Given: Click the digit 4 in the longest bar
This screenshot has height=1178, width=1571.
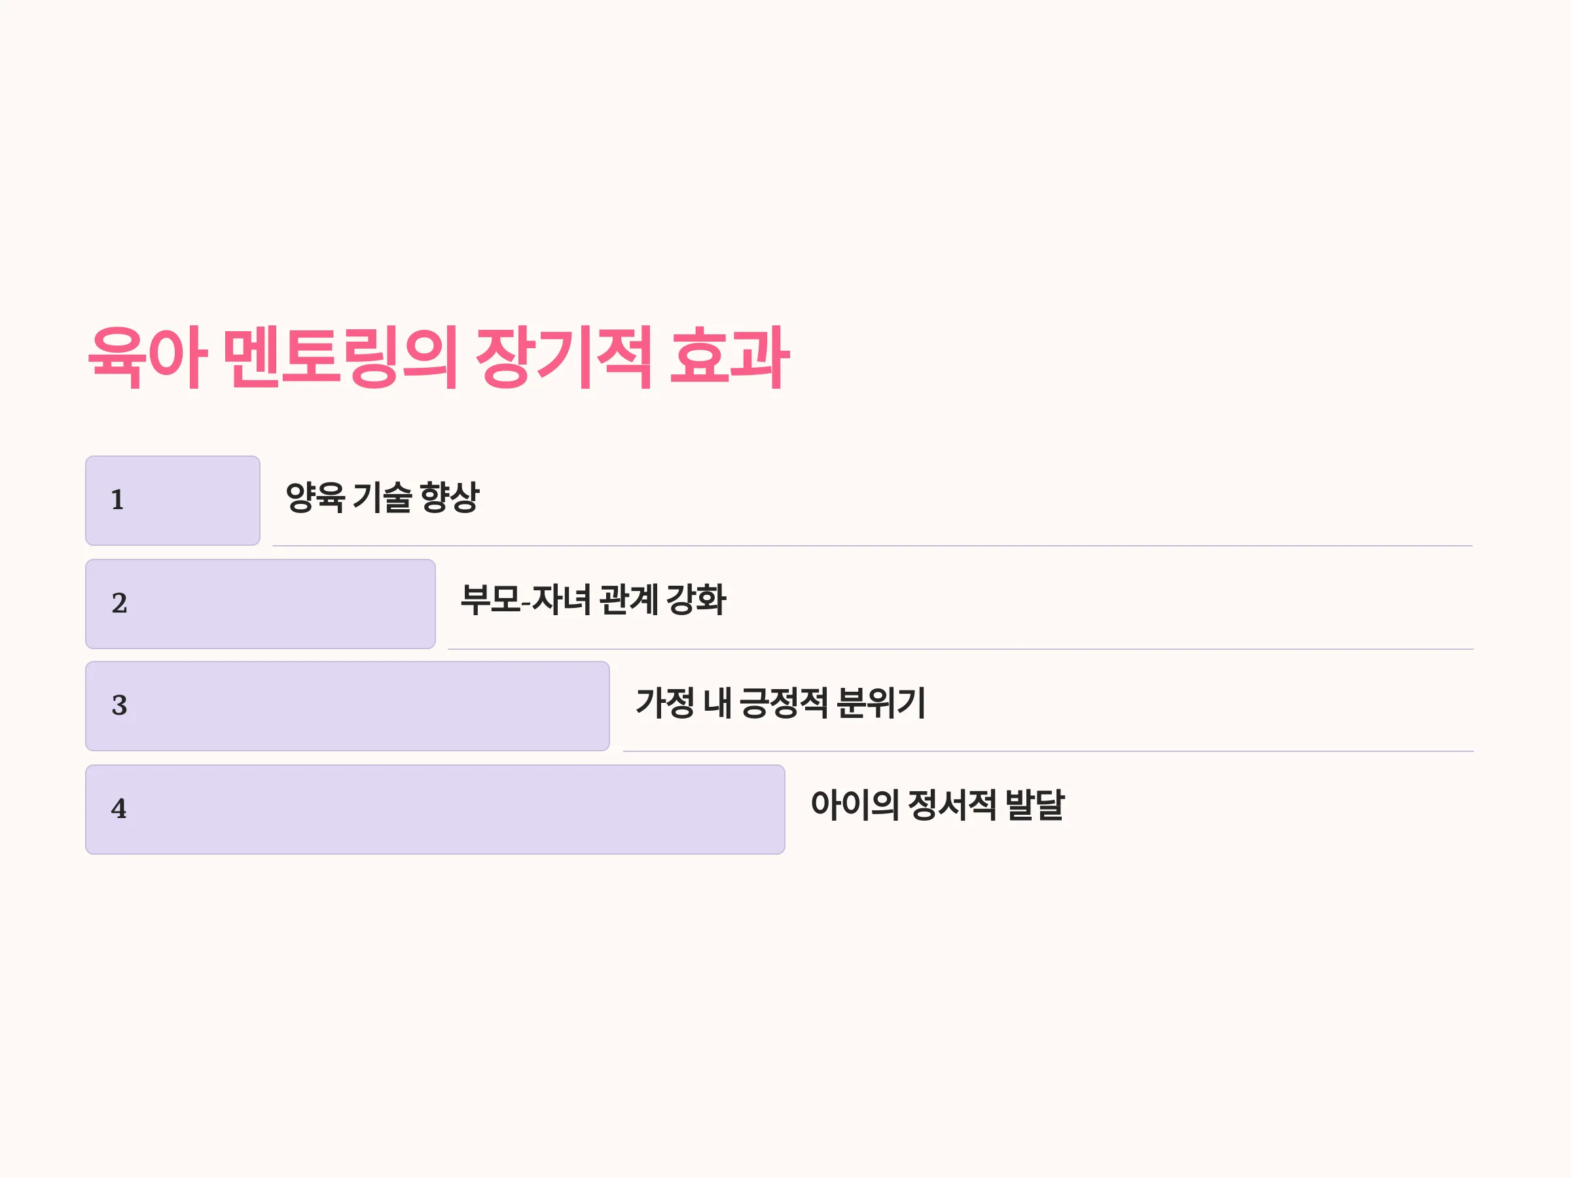Looking at the screenshot, I should pos(118,808).
